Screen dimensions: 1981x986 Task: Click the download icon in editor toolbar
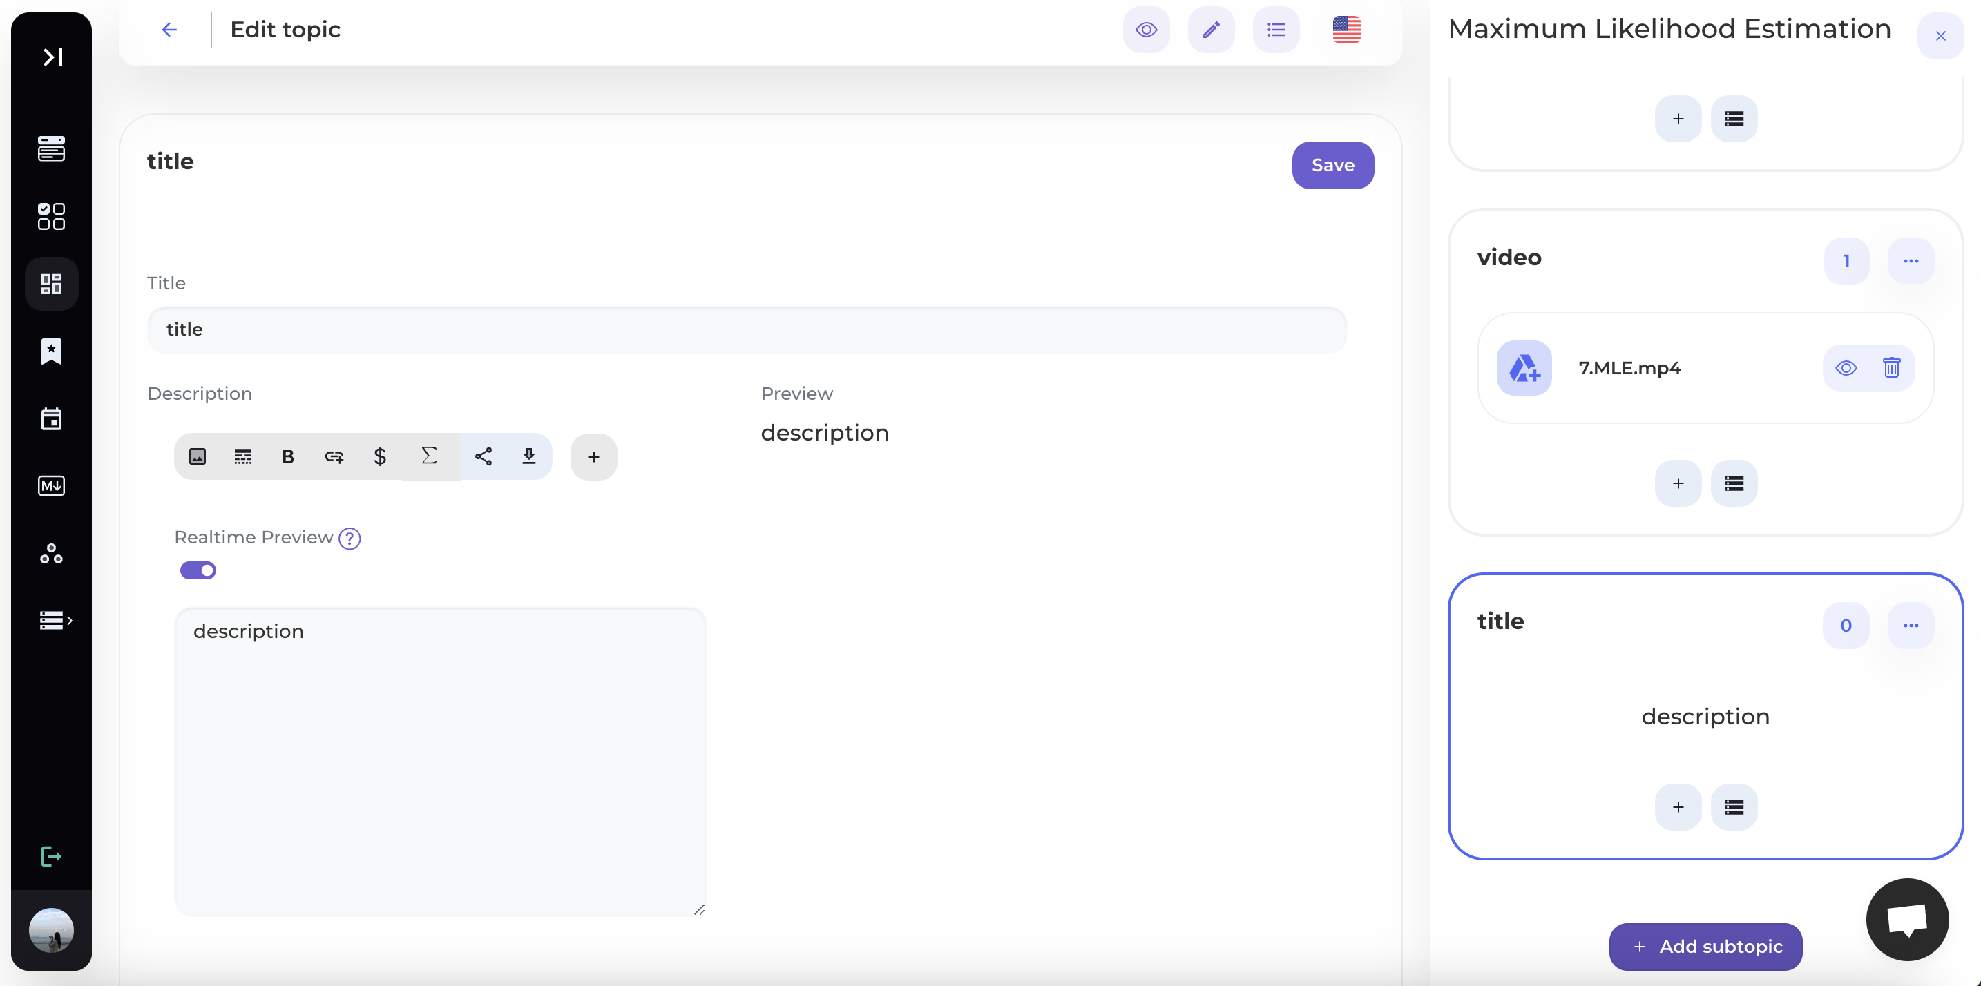click(529, 456)
